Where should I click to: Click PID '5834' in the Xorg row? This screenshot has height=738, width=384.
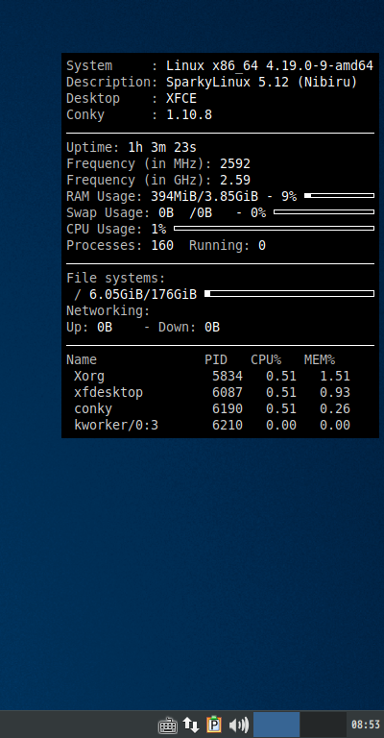tap(228, 377)
